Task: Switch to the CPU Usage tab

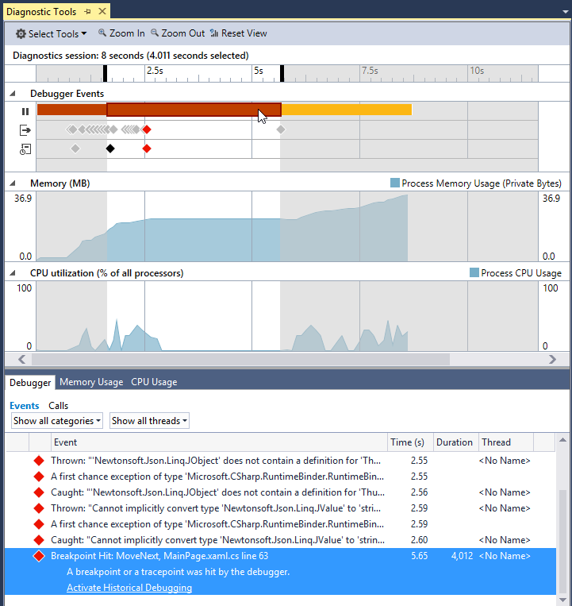Action: 154,382
